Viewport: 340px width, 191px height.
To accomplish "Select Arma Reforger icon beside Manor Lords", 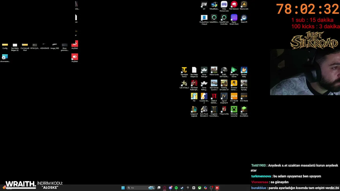I will click(x=204, y=72).
